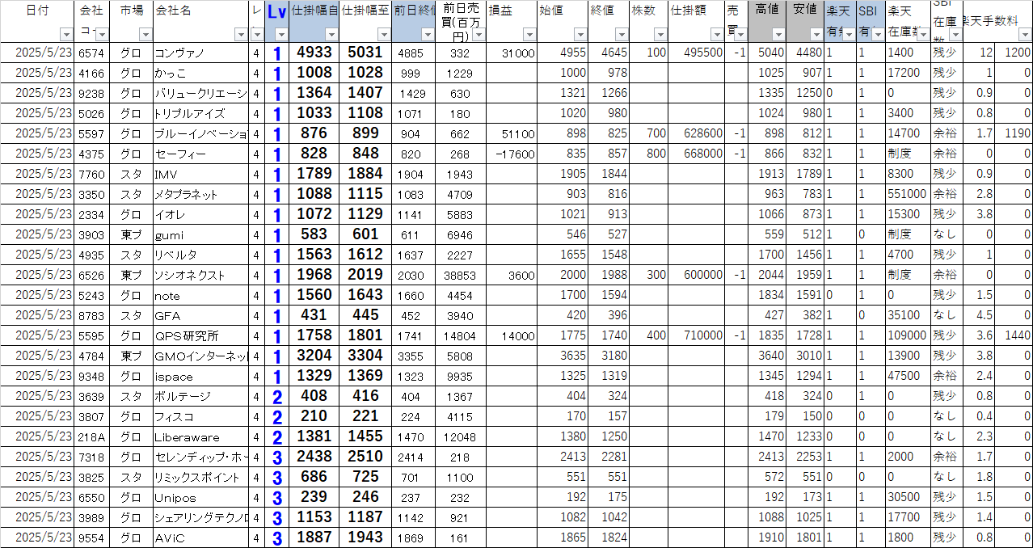Click the 楽天在庫数 cell showing 551000
Image resolution: width=1033 pixels, height=548 pixels.
tap(909, 194)
